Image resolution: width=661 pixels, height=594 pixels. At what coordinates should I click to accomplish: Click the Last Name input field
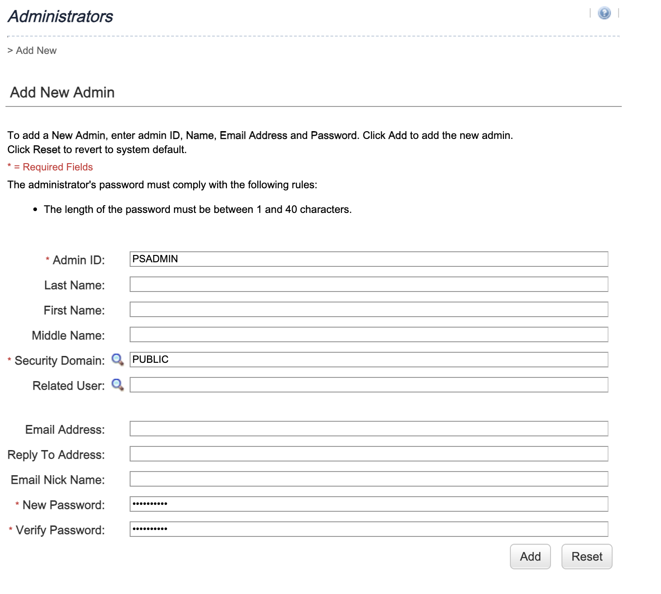[369, 284]
